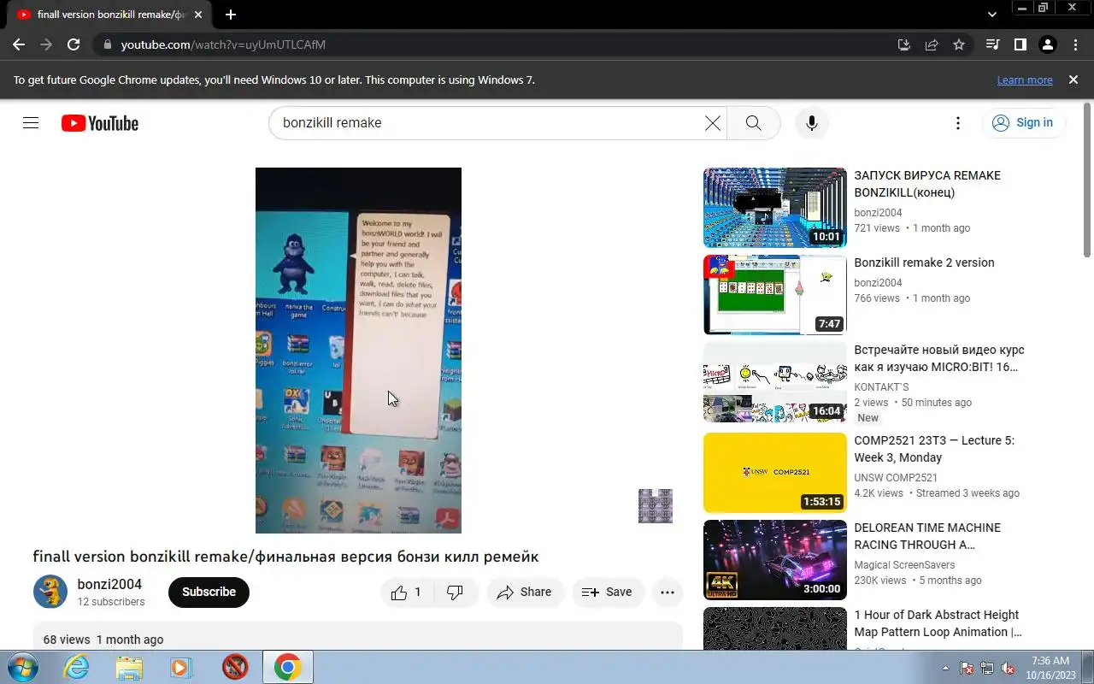Save the video to a playlist
The height and width of the screenshot is (684, 1094).
coord(608,592)
